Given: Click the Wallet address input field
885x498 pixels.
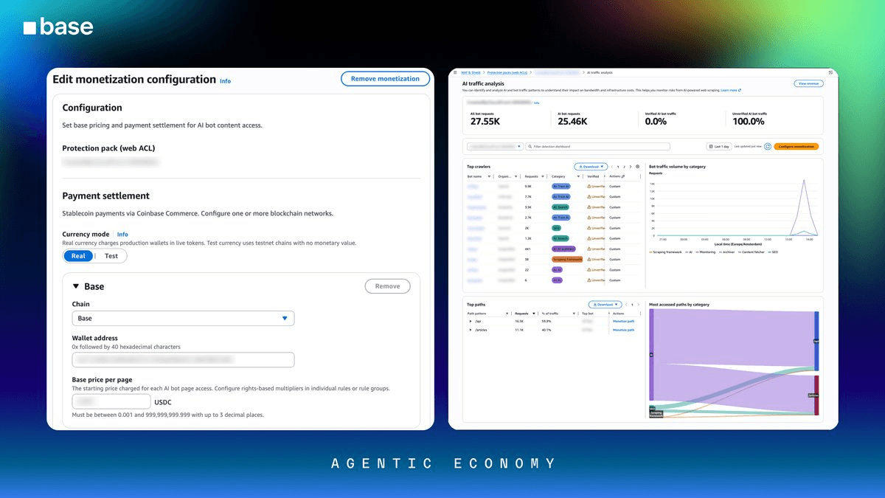Looking at the screenshot, I should [x=183, y=359].
